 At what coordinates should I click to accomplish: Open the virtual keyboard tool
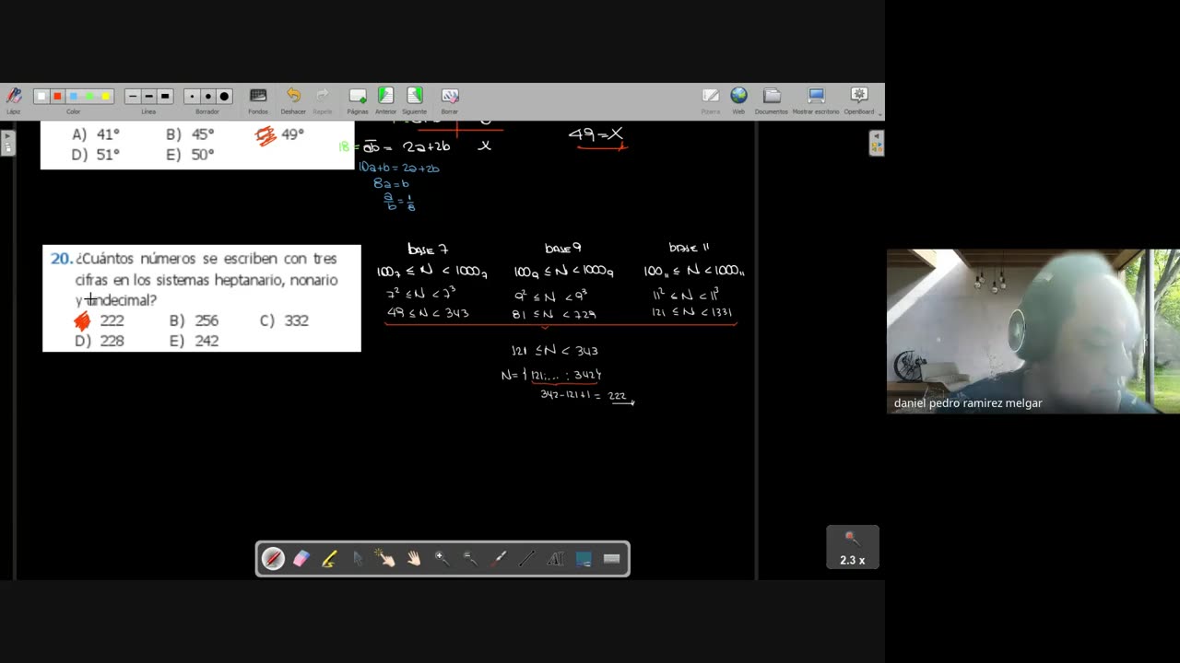[611, 558]
